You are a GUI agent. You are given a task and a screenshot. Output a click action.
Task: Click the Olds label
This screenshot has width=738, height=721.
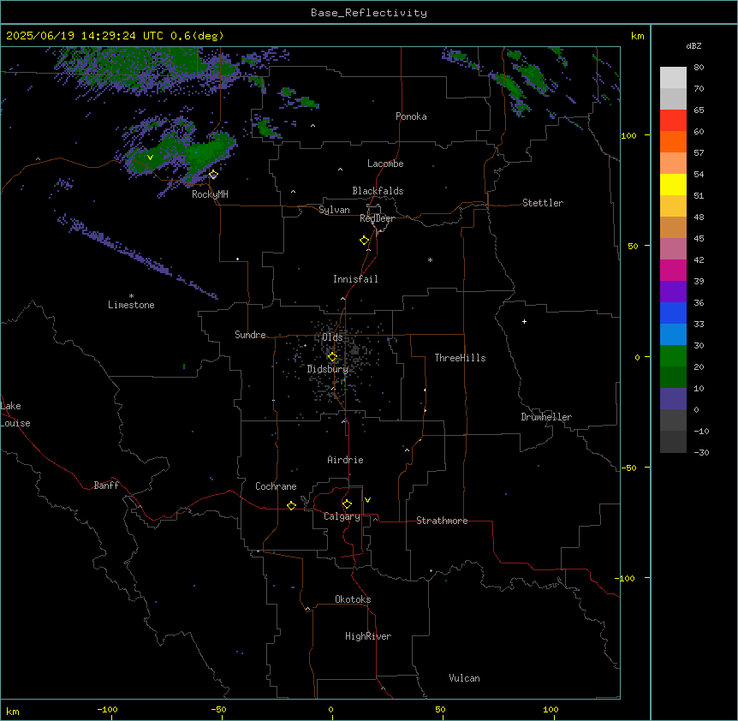tap(333, 337)
